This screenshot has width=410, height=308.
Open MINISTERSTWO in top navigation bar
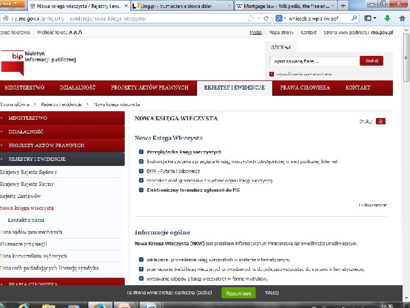[x=24, y=88]
